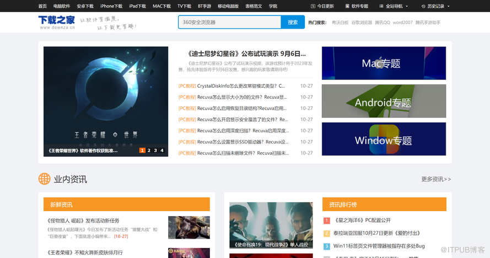The image size is (490, 258).
Task: Click the 资讯排行榜 section header
Action: click(384, 205)
